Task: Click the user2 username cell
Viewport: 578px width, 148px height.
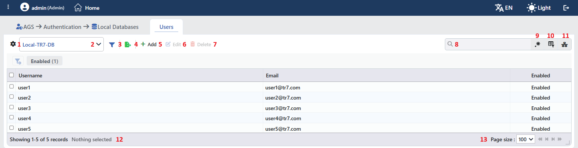Action: coord(139,98)
